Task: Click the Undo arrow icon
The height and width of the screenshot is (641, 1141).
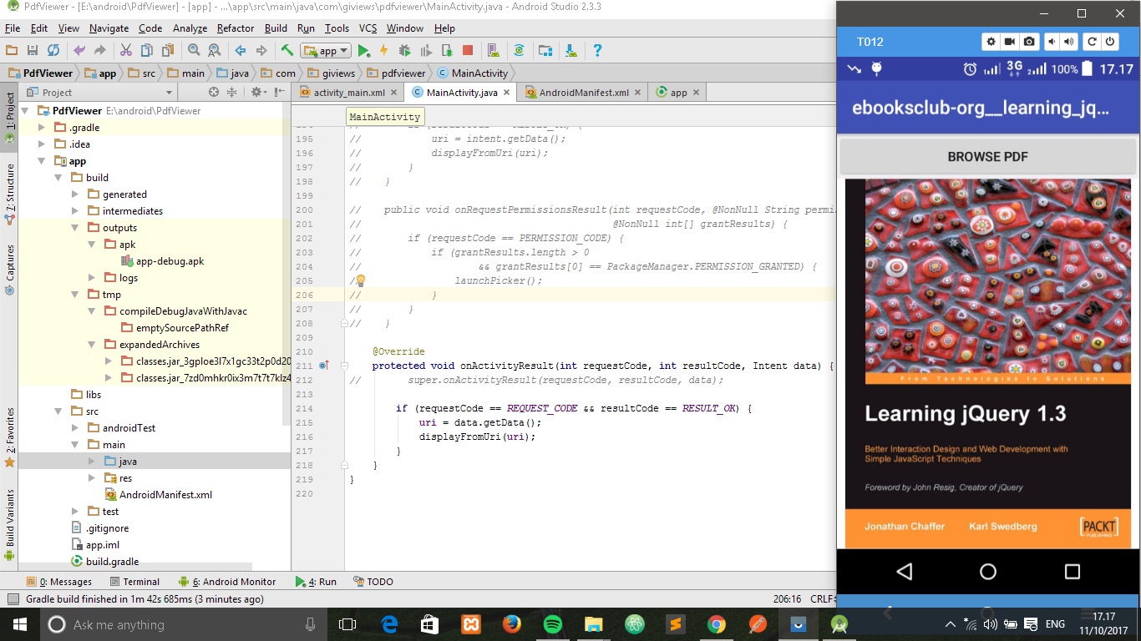Action: click(x=79, y=50)
